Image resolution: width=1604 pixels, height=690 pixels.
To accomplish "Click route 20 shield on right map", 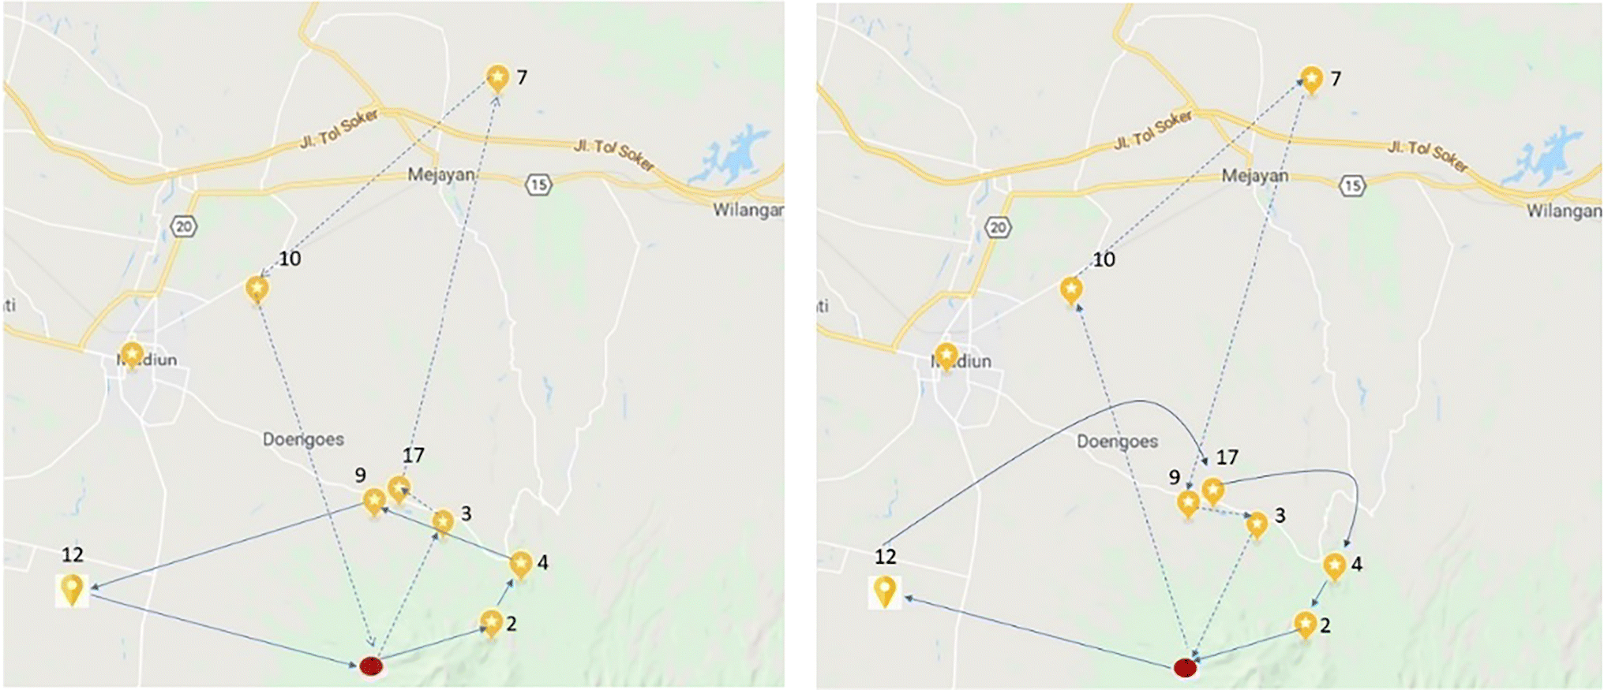I will [998, 228].
